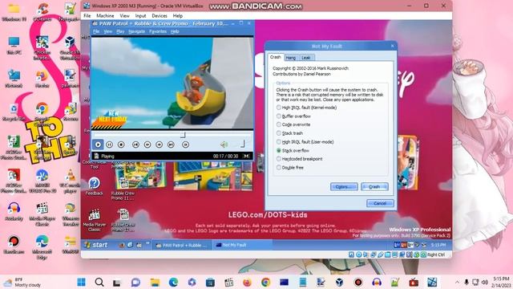Click Bandicam record icon on taskbar
This screenshot has width=513, height=289.
tap(358, 282)
